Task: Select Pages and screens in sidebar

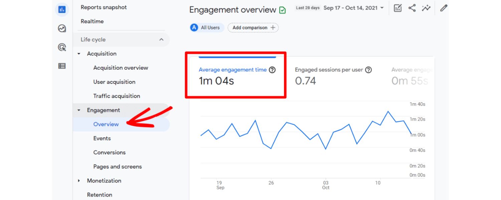Action: [118, 167]
